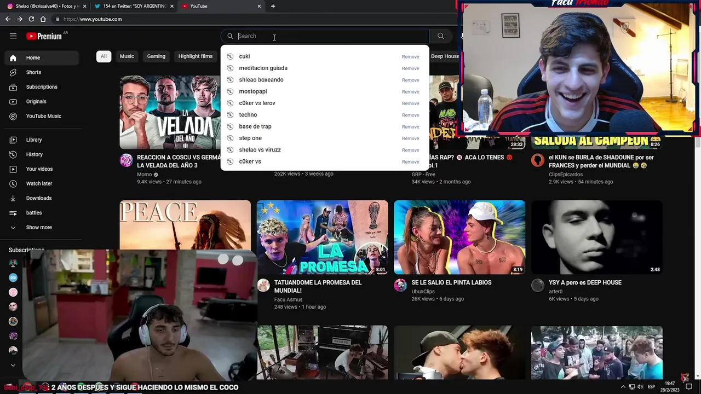Screen dimensions: 701x394
Task: Open 'YSY A pero es DEEP HOUSE' thumbnail
Action: (x=596, y=237)
